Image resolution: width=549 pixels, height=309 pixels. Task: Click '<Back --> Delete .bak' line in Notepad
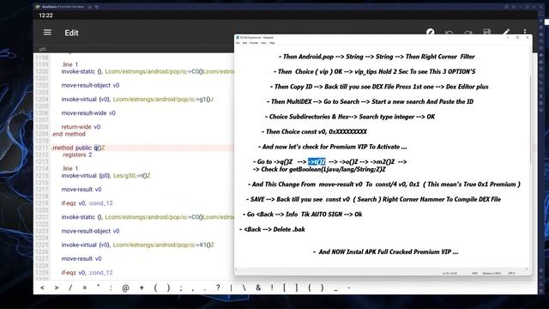click(273, 229)
